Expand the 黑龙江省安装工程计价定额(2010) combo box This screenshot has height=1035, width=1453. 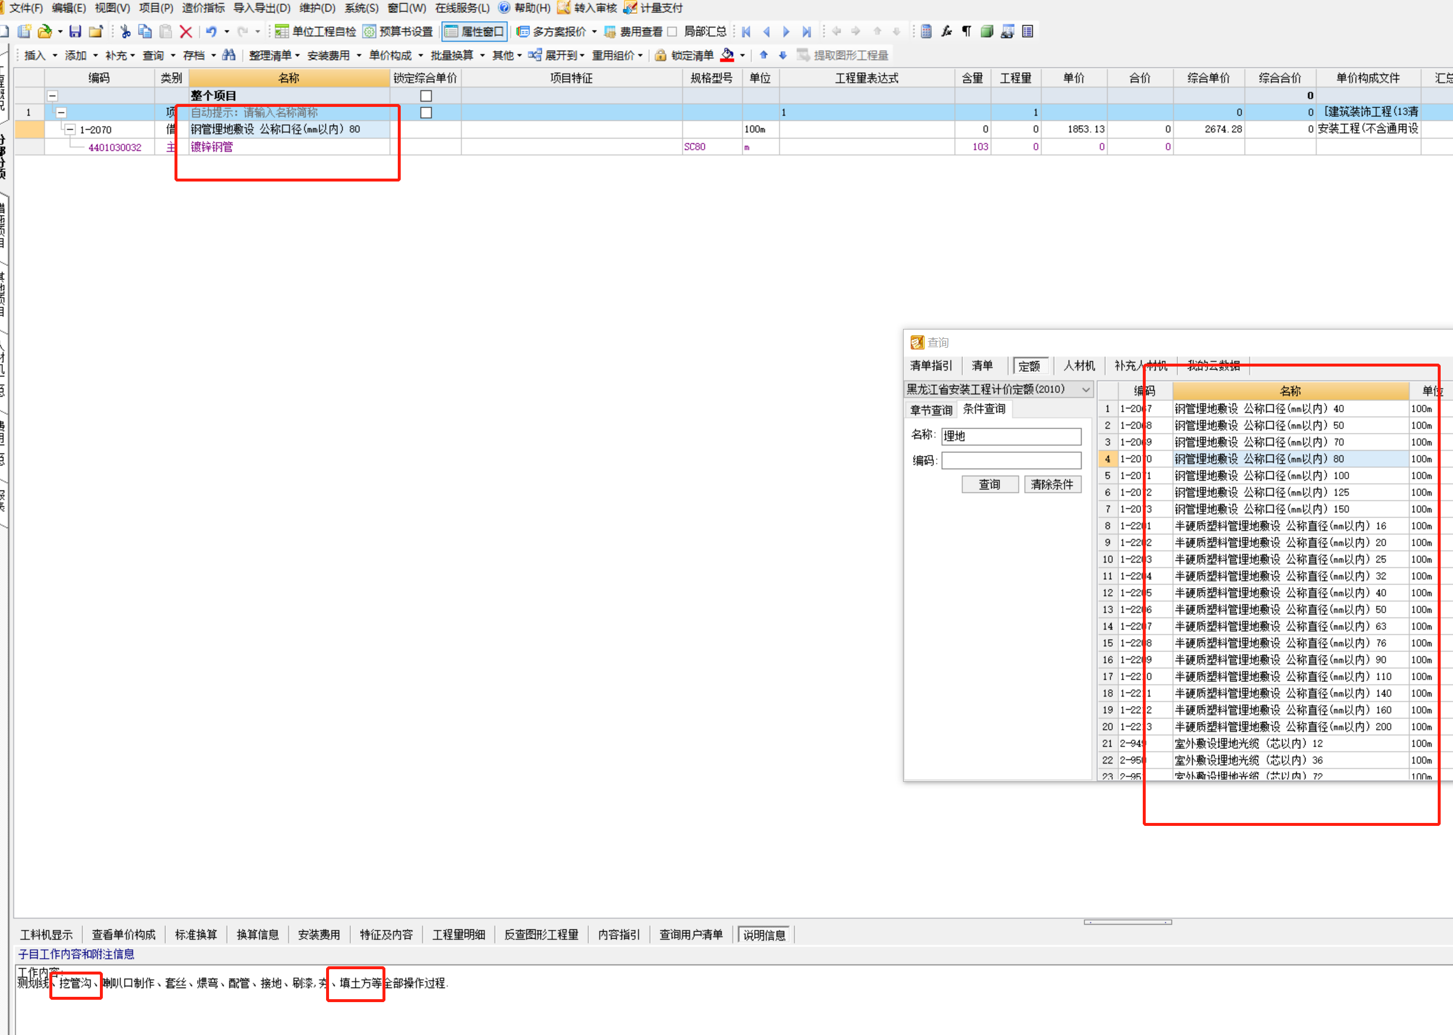1086,389
